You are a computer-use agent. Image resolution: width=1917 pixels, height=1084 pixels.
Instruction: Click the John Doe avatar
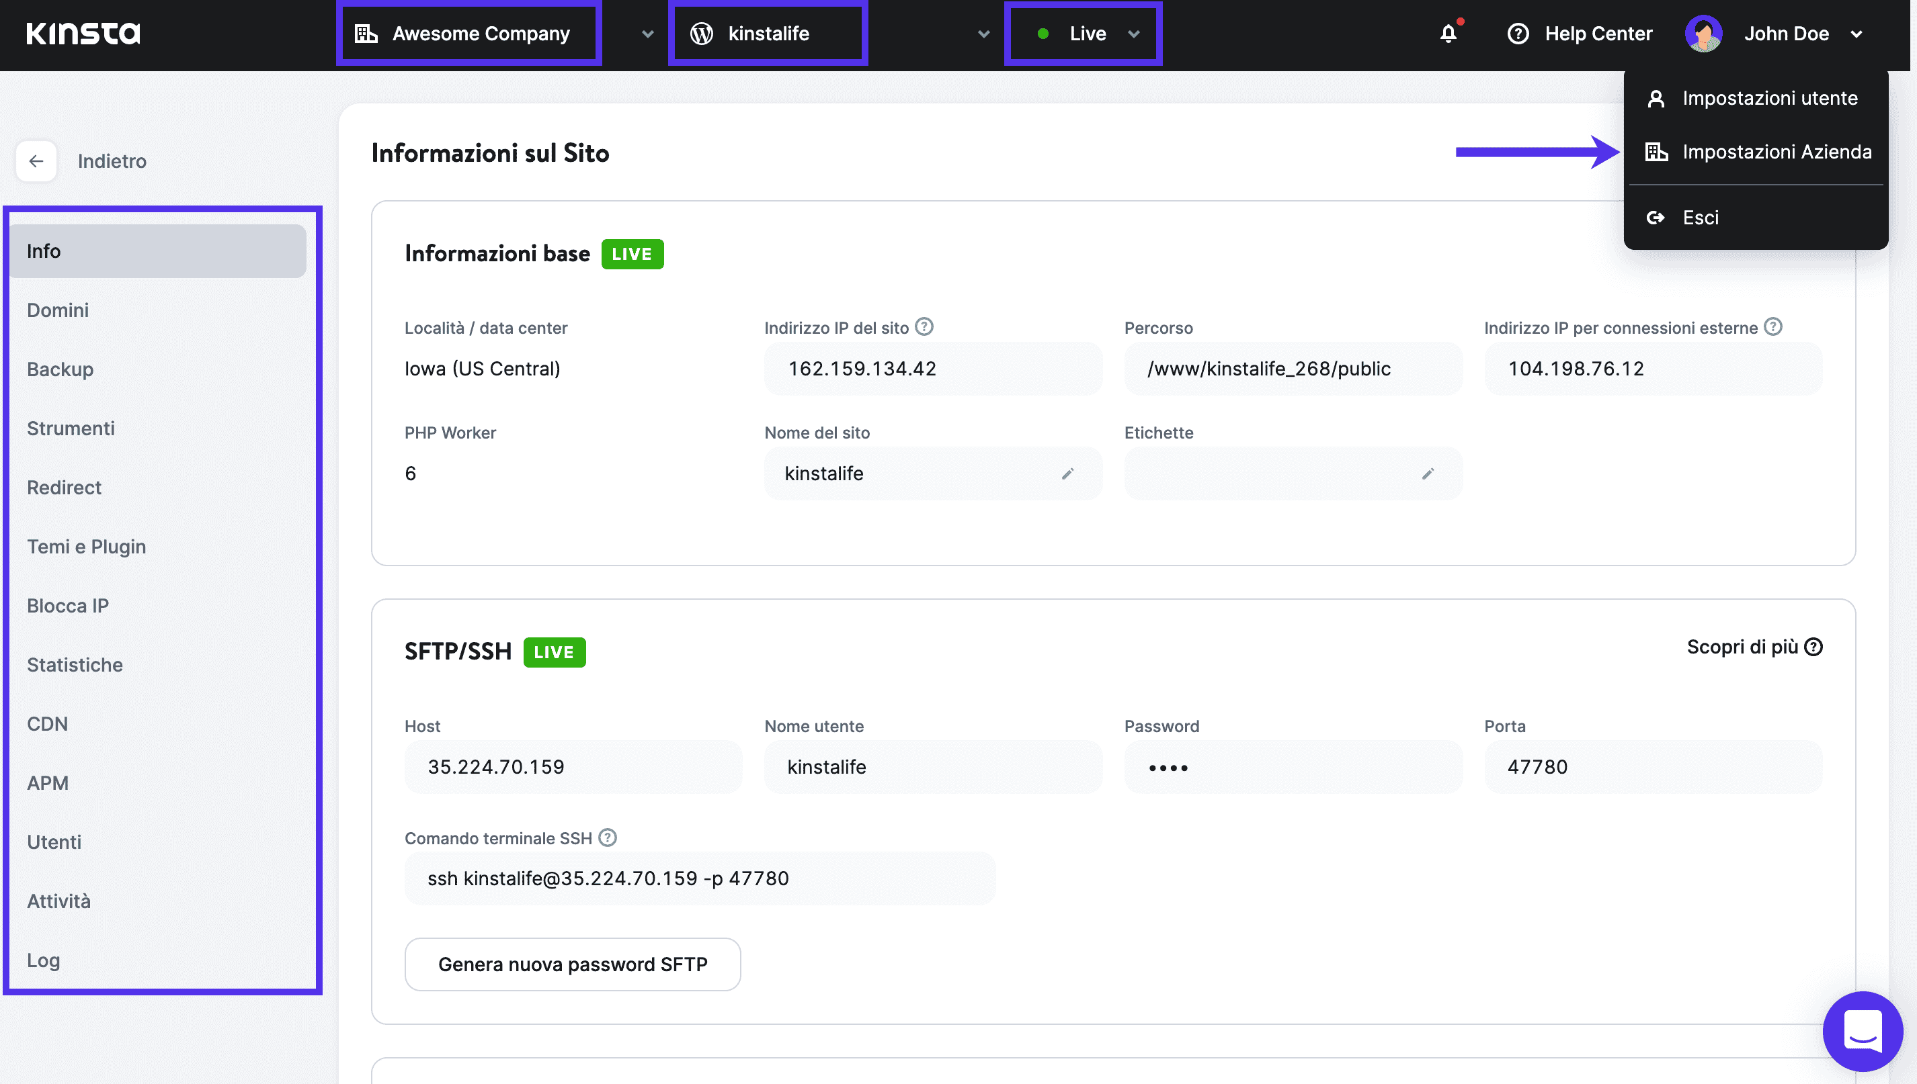[1704, 34]
